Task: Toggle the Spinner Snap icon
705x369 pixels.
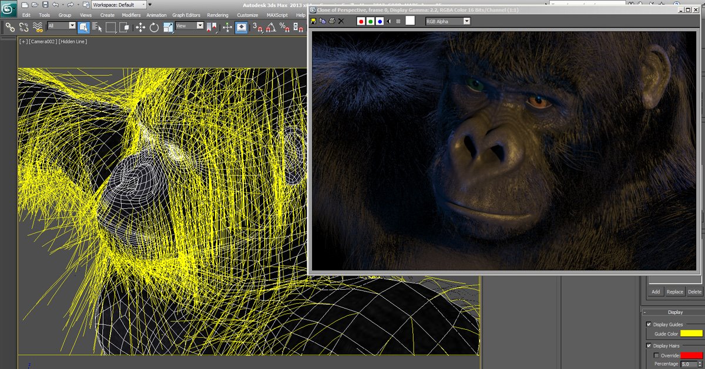Action: [x=297, y=26]
